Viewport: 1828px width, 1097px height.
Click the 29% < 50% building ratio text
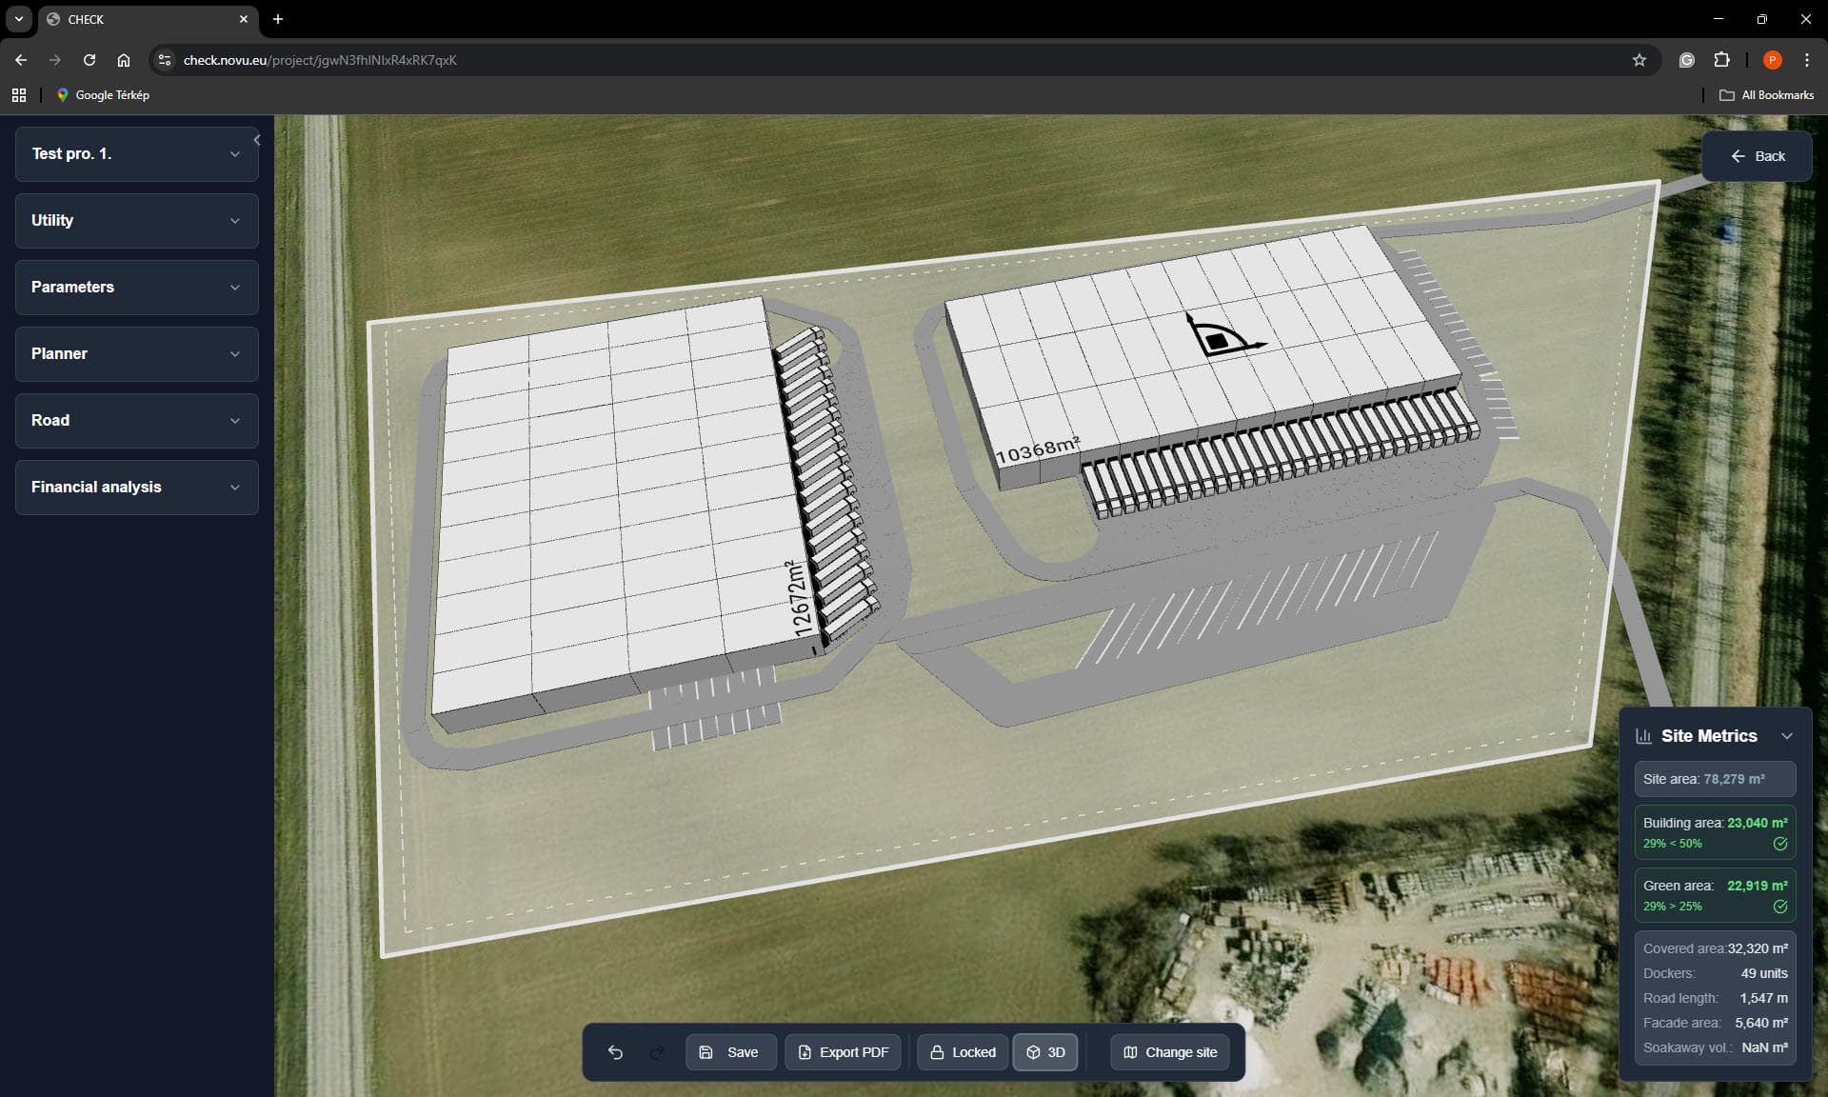[1673, 844]
